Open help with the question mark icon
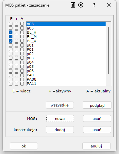The height and width of the screenshot is (154, 119). 94,5
